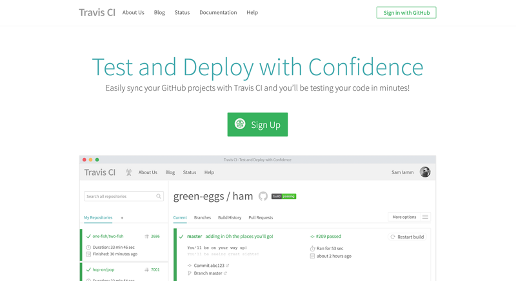Screen dimensions: 516x281
Task: Click the green checkmark beside one-fish/two-fish
Action: click(x=88, y=236)
